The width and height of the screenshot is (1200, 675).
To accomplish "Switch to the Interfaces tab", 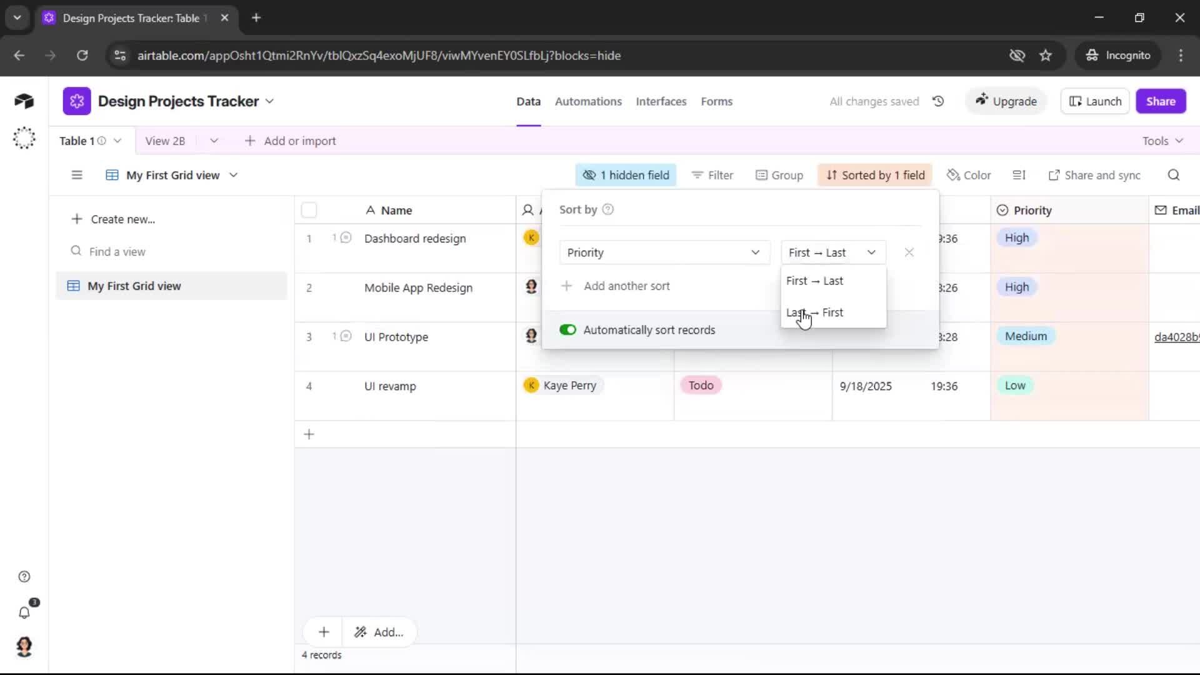I will [661, 101].
